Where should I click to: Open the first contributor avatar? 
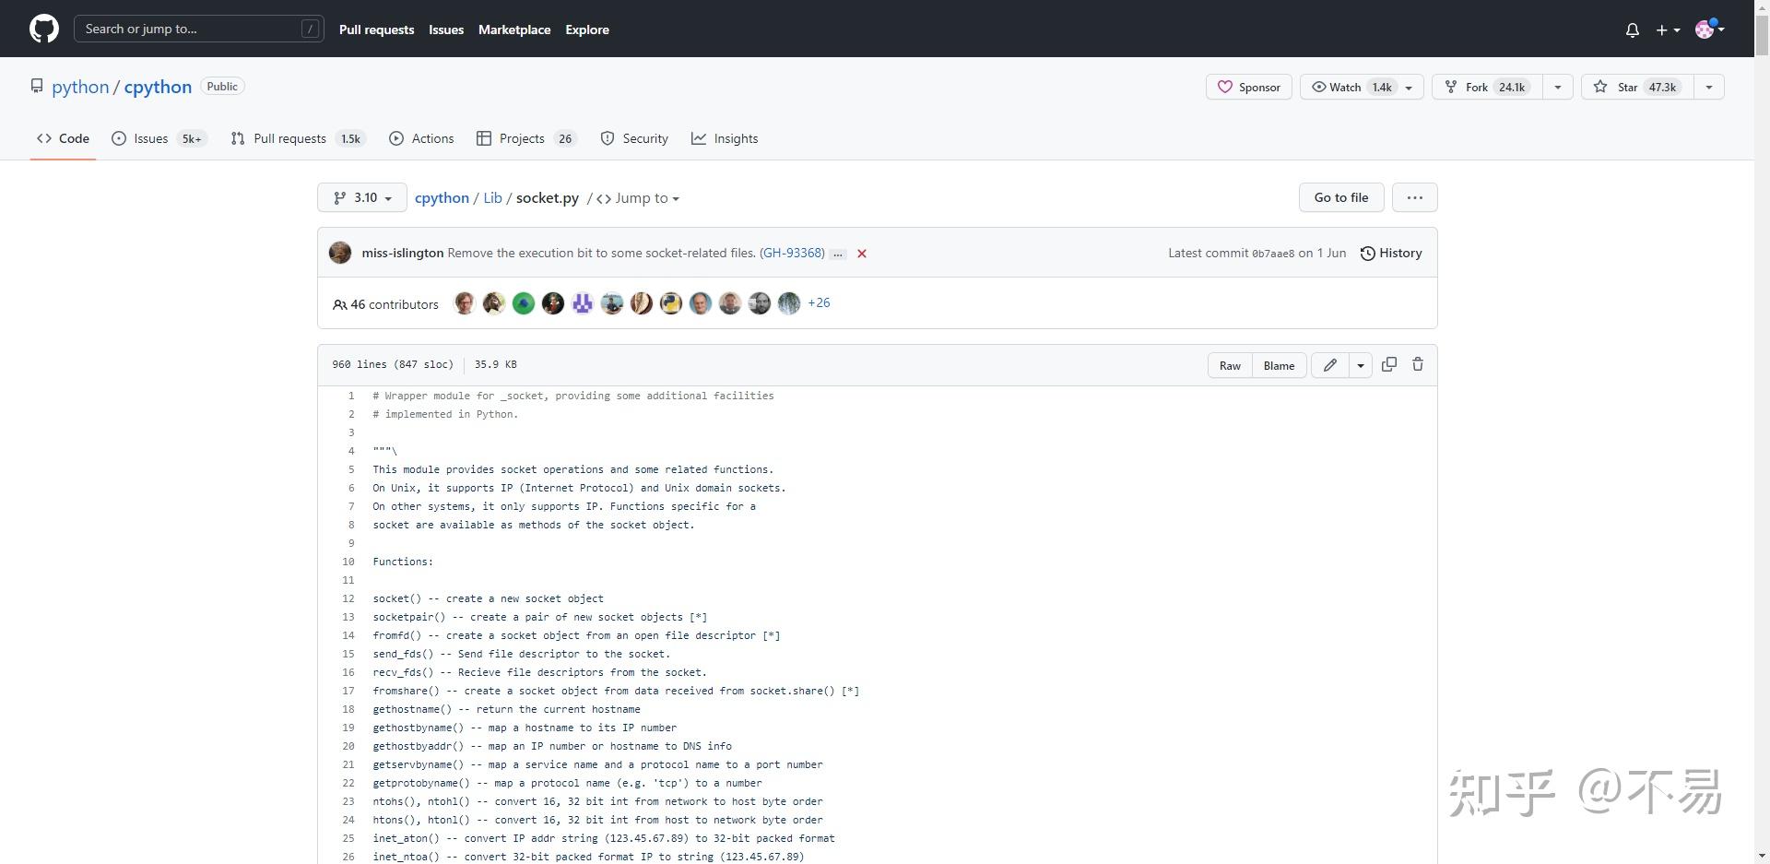[465, 303]
